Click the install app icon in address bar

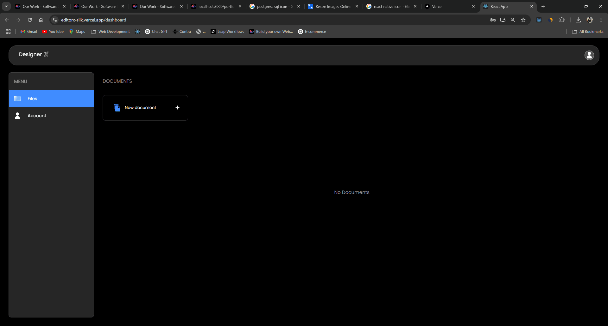503,20
